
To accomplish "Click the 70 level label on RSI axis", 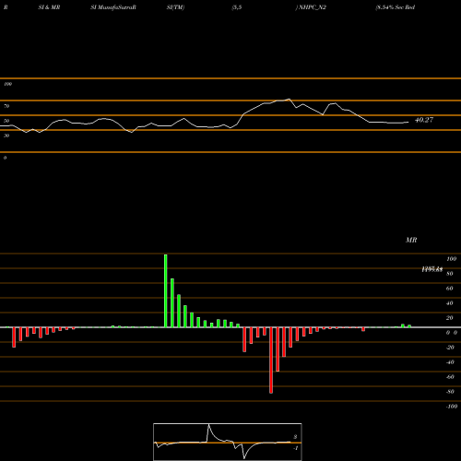I will 6,106.
